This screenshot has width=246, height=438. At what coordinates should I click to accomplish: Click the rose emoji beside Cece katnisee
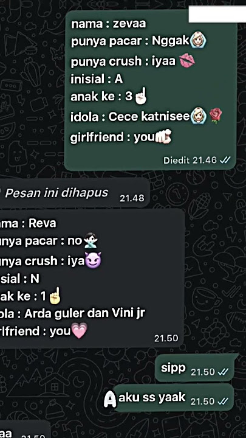[216, 116]
